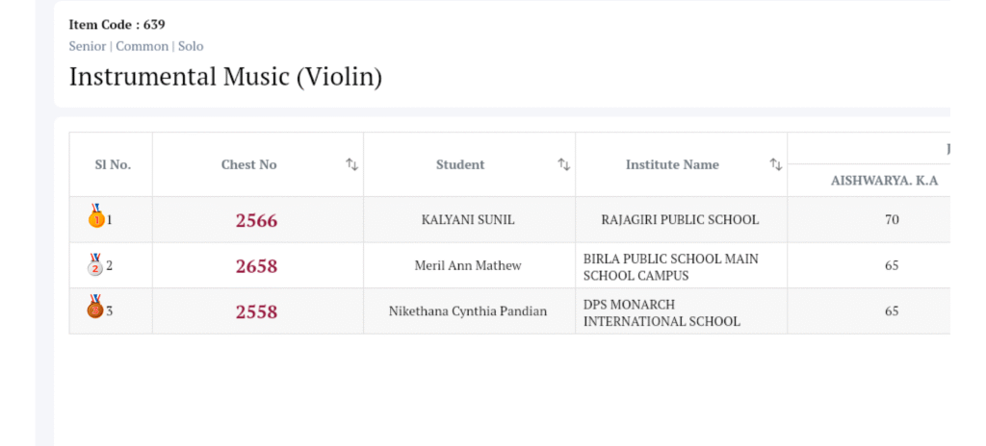The image size is (986, 446).
Task: Select chest number 2558
Action: (256, 311)
